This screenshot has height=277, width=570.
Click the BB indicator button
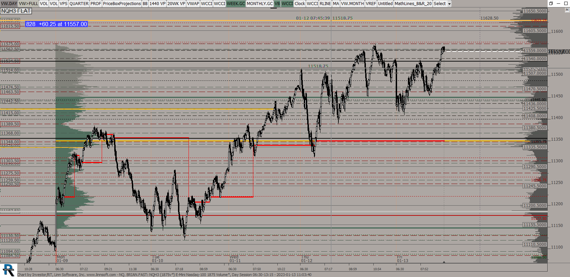pyautogui.click(x=145, y=4)
